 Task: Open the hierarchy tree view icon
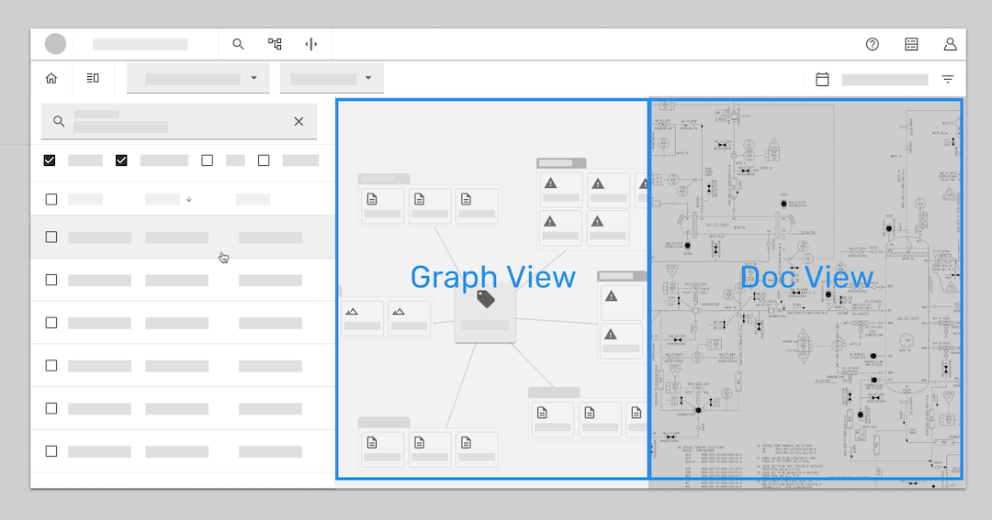[275, 44]
